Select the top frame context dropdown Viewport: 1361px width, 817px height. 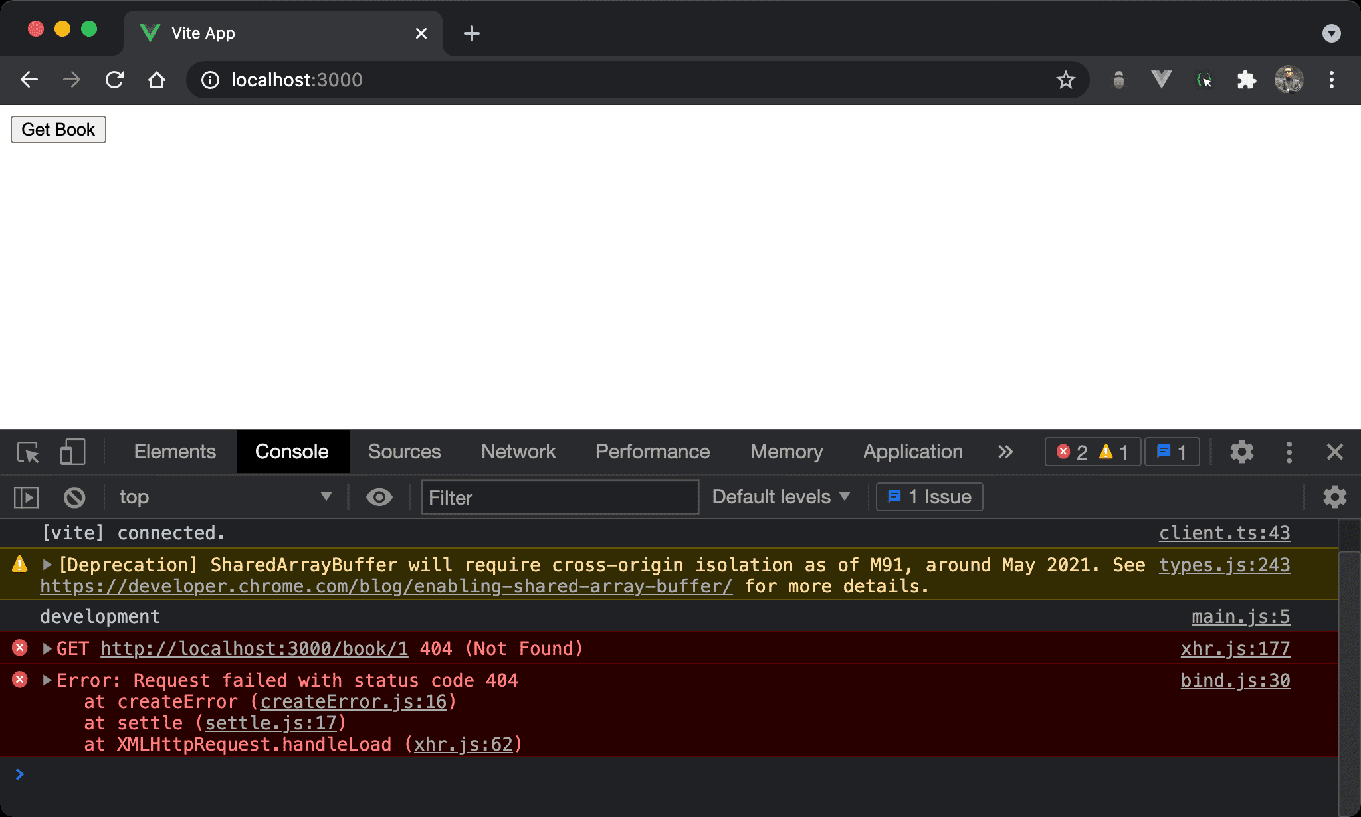point(223,496)
